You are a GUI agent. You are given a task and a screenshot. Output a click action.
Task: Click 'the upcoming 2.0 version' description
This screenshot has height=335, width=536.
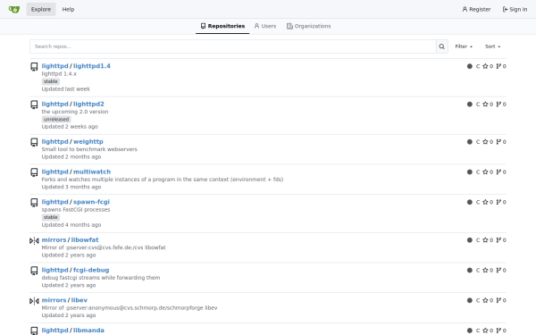(75, 112)
